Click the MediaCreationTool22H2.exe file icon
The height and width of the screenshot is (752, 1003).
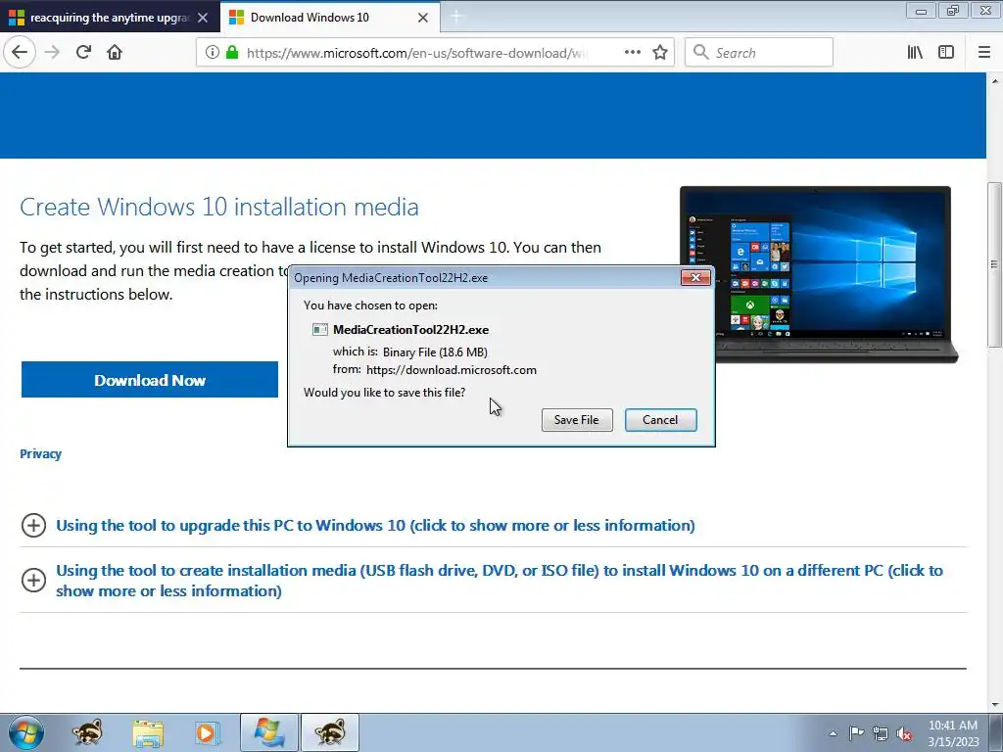click(x=320, y=330)
